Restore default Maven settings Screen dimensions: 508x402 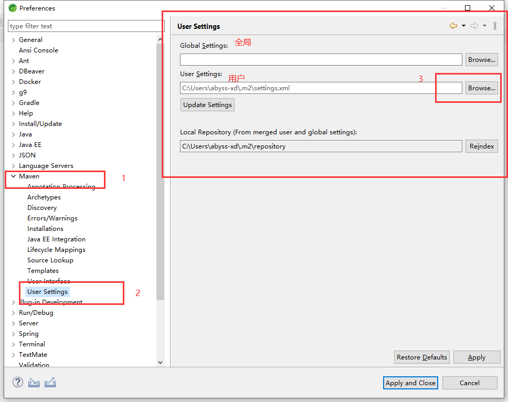[421, 357]
